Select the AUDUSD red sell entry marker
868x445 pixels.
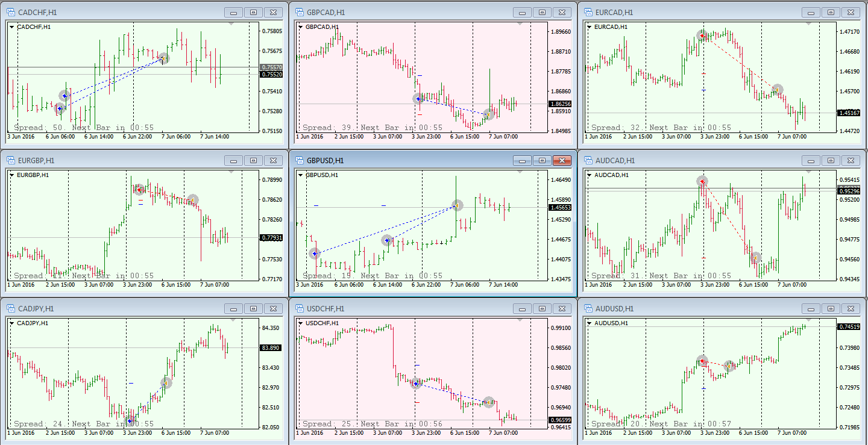coord(702,361)
